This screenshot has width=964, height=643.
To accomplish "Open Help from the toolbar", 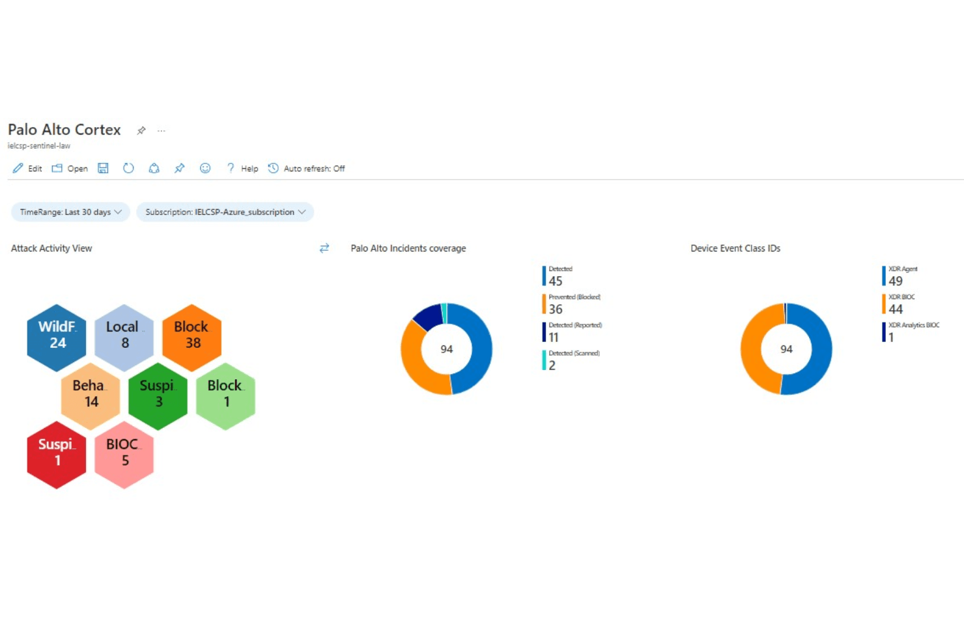I will click(242, 168).
